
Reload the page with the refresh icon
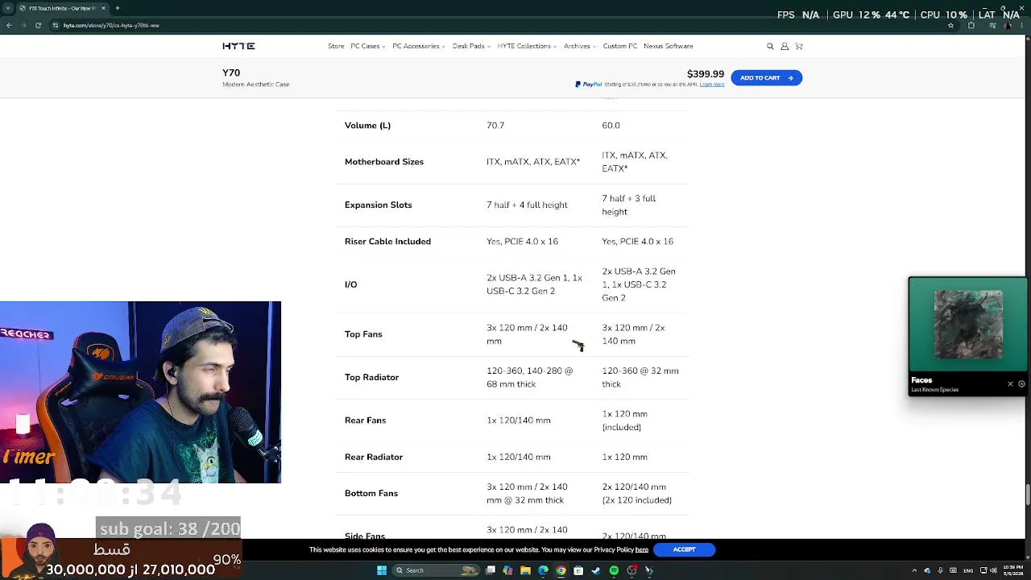click(x=38, y=26)
